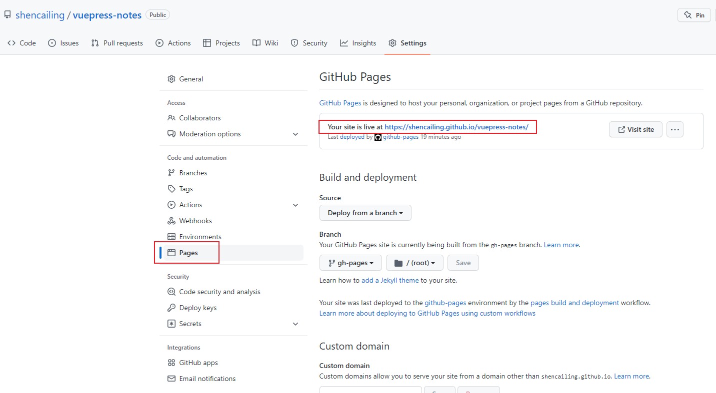This screenshot has width=716, height=393.
Task: Click the Branches icon in sidebar
Action: click(171, 173)
